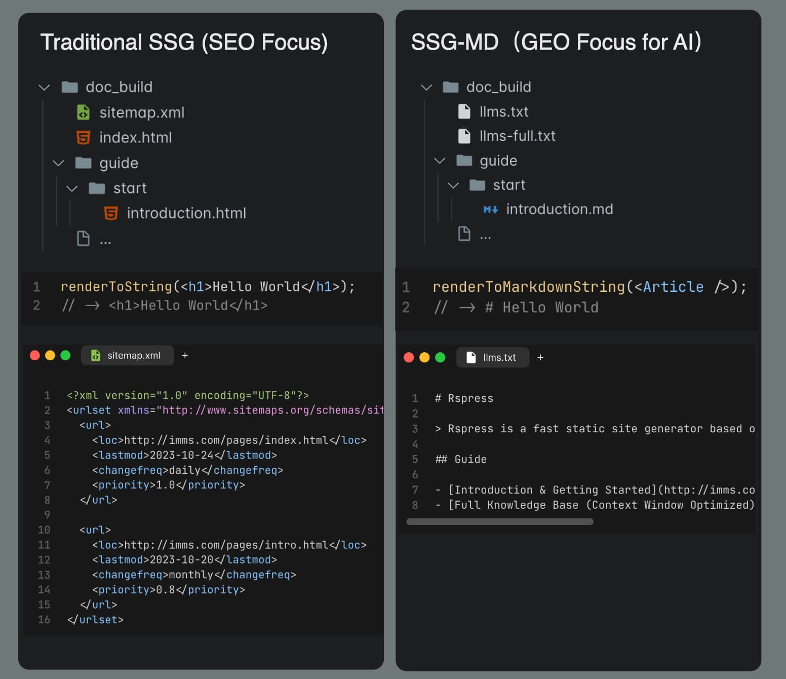Switch to the sitemap.xml editor tab
The image size is (786, 679).
click(x=127, y=355)
